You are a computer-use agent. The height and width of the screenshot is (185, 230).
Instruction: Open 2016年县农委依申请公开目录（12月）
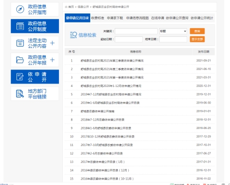105,170
